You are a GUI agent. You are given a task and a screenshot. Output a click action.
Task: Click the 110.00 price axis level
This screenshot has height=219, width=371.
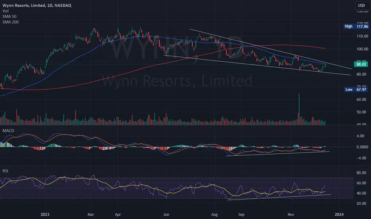(362, 36)
